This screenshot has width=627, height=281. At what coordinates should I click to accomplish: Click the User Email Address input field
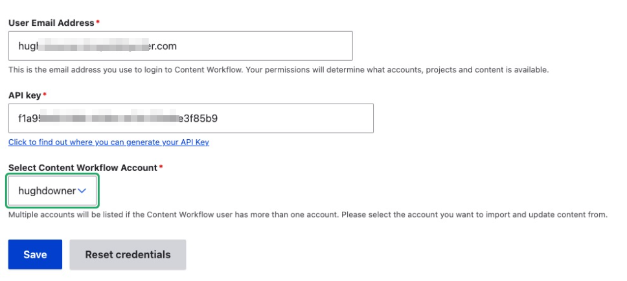point(180,46)
